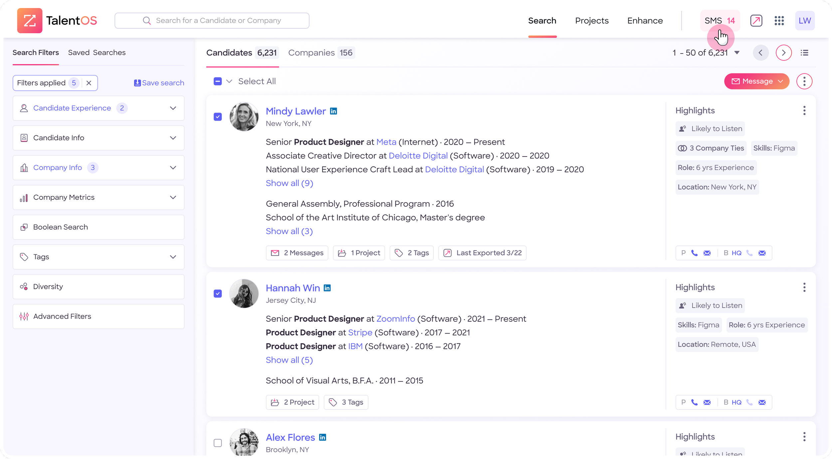832x459 pixels.
Task: Click Mindy Lawler's LinkedIn icon
Action: click(x=333, y=111)
